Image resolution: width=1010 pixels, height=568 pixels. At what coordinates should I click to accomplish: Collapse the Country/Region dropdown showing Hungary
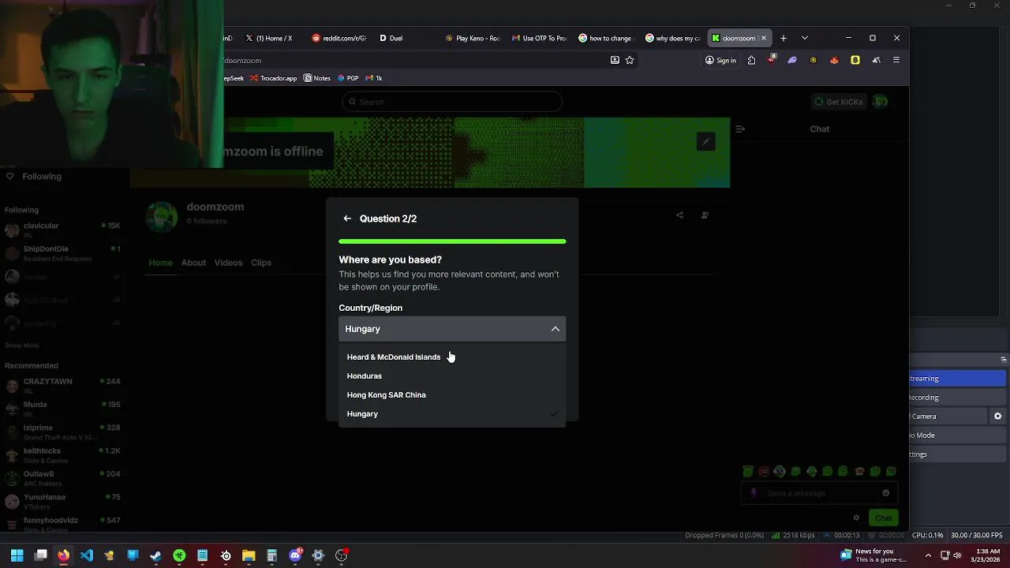452,329
